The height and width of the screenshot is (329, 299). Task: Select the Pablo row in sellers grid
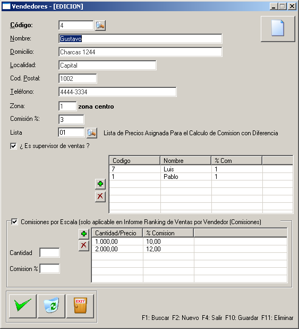pos(201,177)
